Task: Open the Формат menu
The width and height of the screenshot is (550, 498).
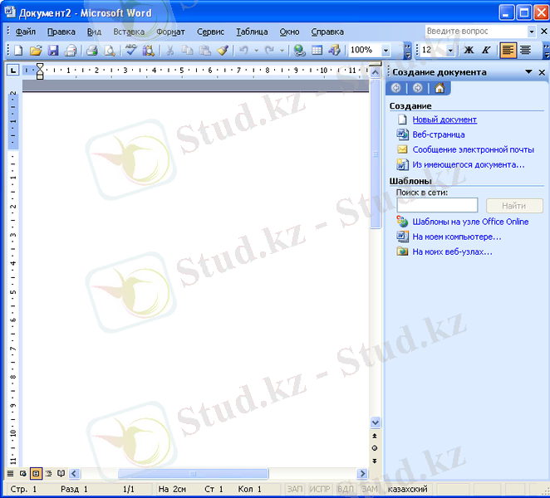Action: click(x=170, y=32)
